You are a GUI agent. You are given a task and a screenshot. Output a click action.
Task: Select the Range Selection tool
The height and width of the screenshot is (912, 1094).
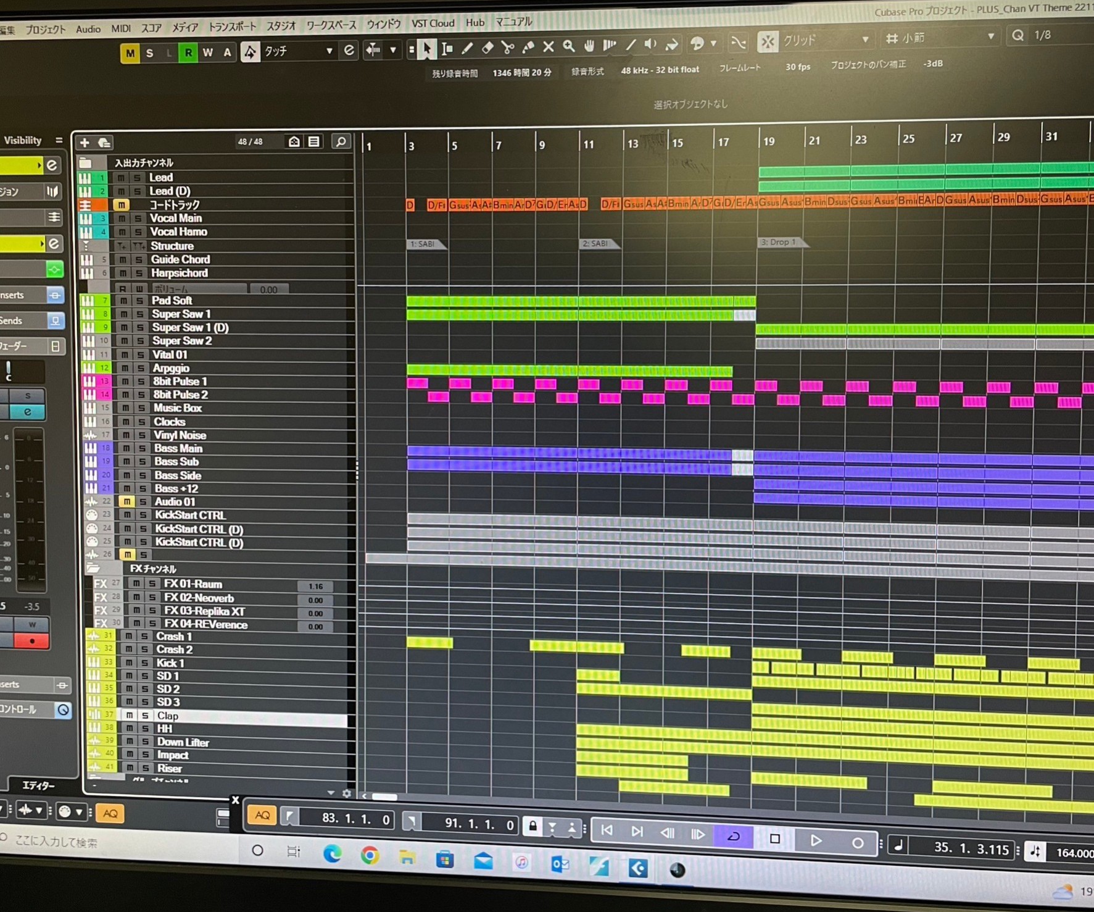[x=448, y=48]
